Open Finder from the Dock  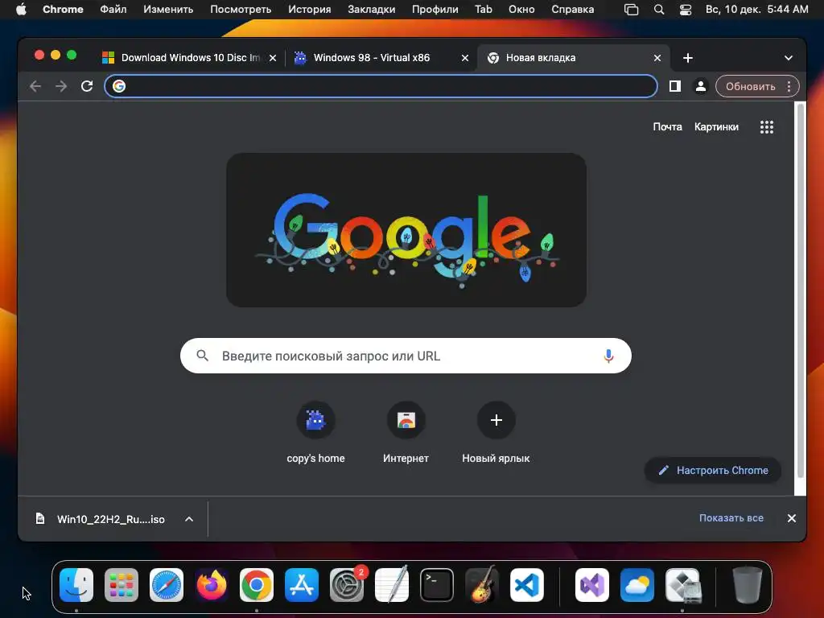tap(76, 585)
